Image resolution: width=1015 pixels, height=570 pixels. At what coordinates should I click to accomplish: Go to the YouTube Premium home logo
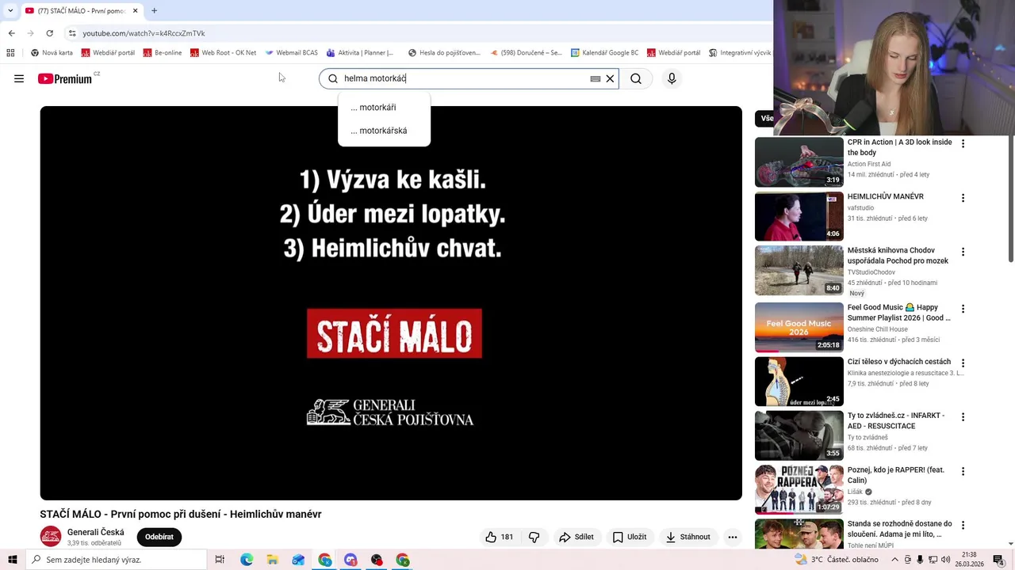[x=65, y=78]
